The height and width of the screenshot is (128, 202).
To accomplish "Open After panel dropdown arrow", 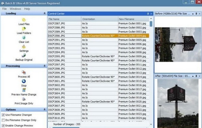I will (x=193, y=76).
